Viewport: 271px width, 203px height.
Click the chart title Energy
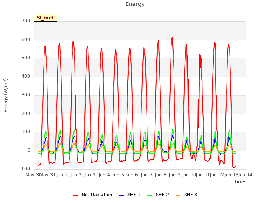point(135,4)
